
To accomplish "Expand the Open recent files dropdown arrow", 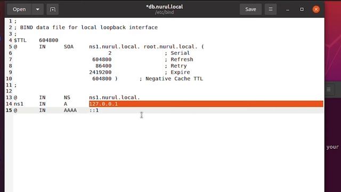I will tap(37, 10).
